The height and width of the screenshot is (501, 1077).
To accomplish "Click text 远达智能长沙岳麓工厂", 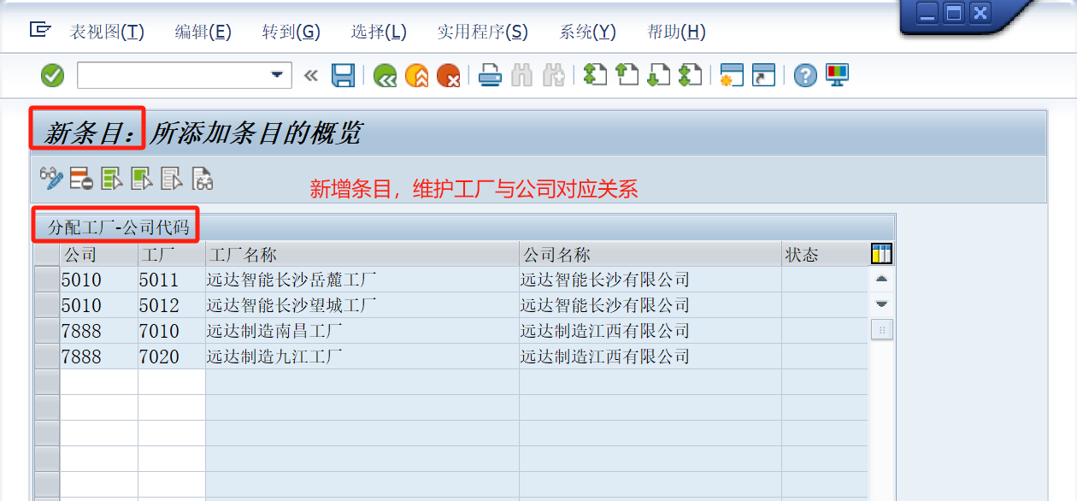I will 291,280.
